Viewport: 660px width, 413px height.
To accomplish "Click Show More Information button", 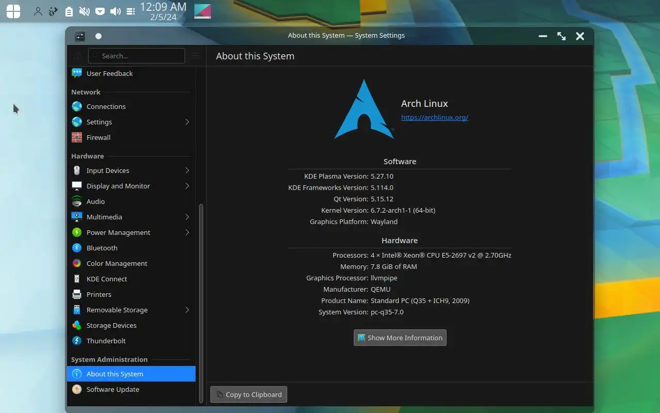I will [x=400, y=338].
